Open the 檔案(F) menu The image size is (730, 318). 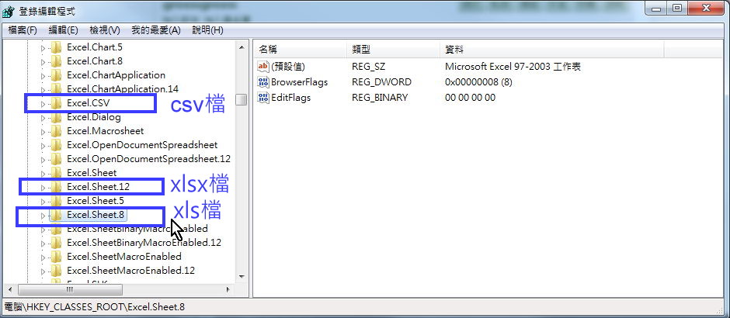click(x=23, y=30)
